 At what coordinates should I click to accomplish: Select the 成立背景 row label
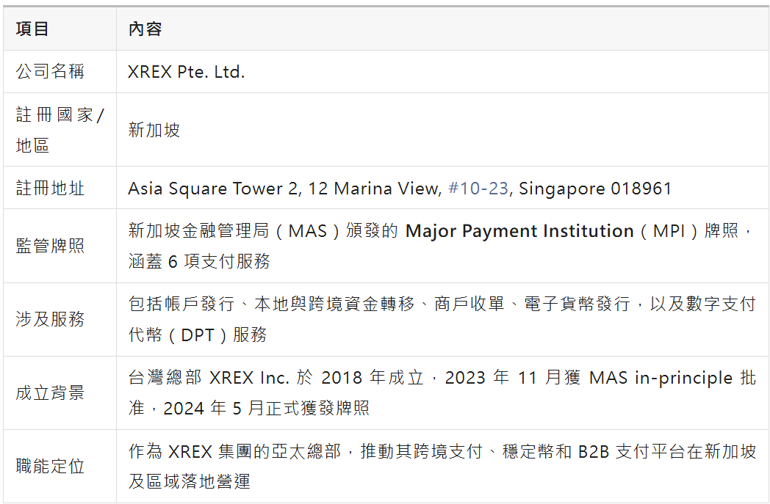click(x=50, y=392)
